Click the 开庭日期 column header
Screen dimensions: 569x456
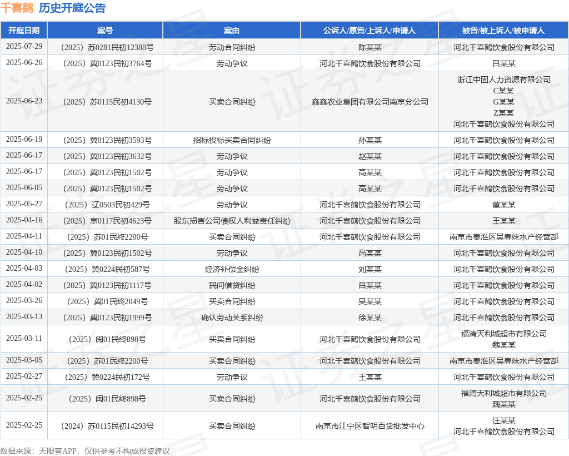(x=24, y=31)
